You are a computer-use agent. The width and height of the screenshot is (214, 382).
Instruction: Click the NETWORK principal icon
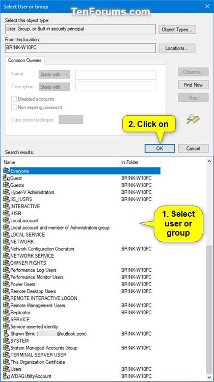[x=6, y=241]
